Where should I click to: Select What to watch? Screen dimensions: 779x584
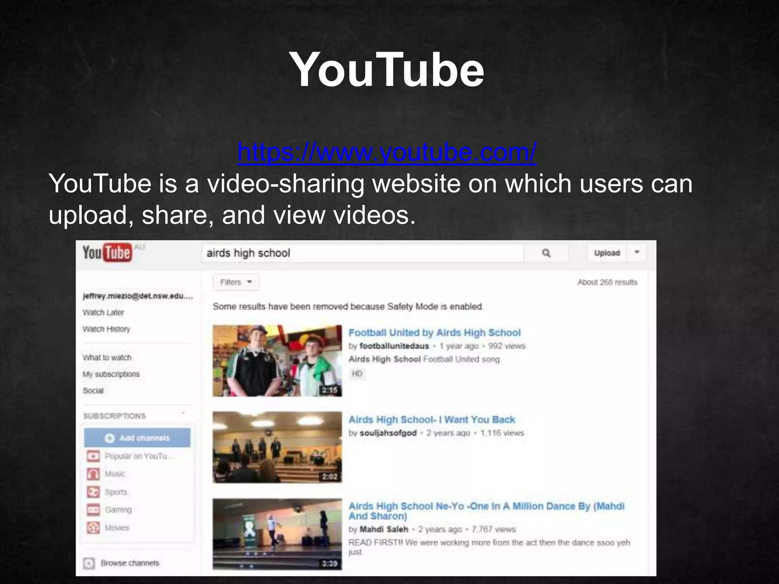click(x=107, y=357)
